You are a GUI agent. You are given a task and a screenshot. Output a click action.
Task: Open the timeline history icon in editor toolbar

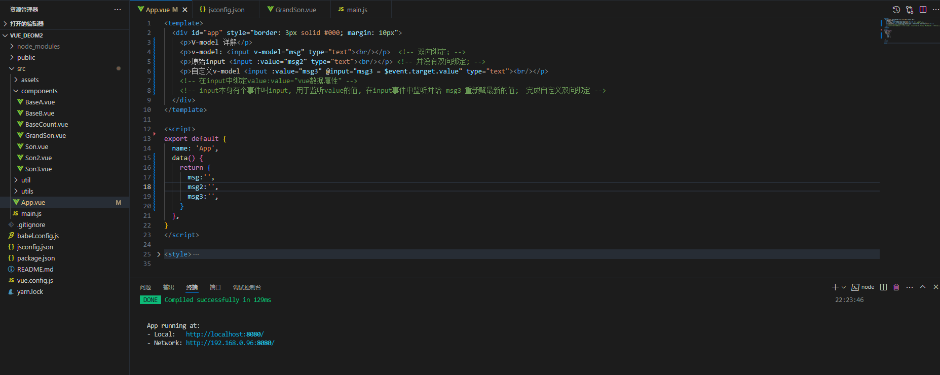[x=896, y=10]
